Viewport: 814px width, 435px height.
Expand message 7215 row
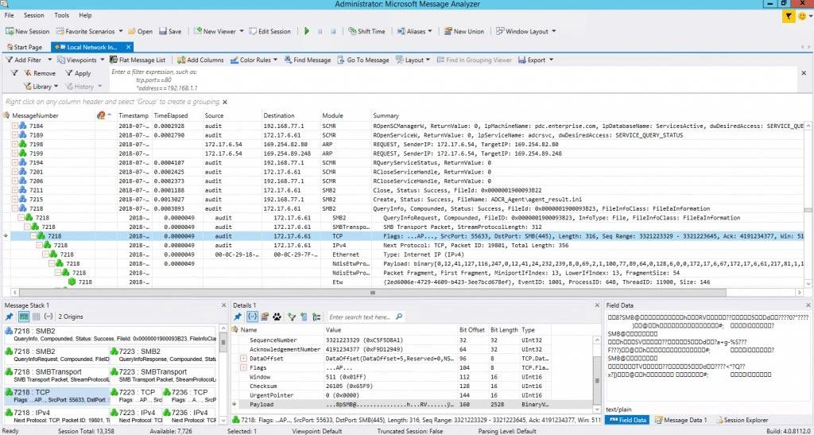coord(15,200)
